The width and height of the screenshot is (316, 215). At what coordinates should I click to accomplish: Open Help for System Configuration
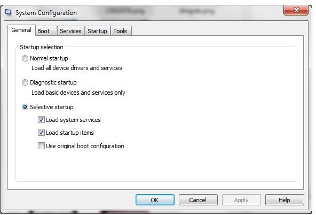coord(285,200)
